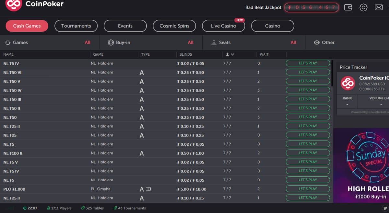The width and height of the screenshot is (389, 213).
Task: Click the RANK label in Price Tracker
Action: [347, 98]
